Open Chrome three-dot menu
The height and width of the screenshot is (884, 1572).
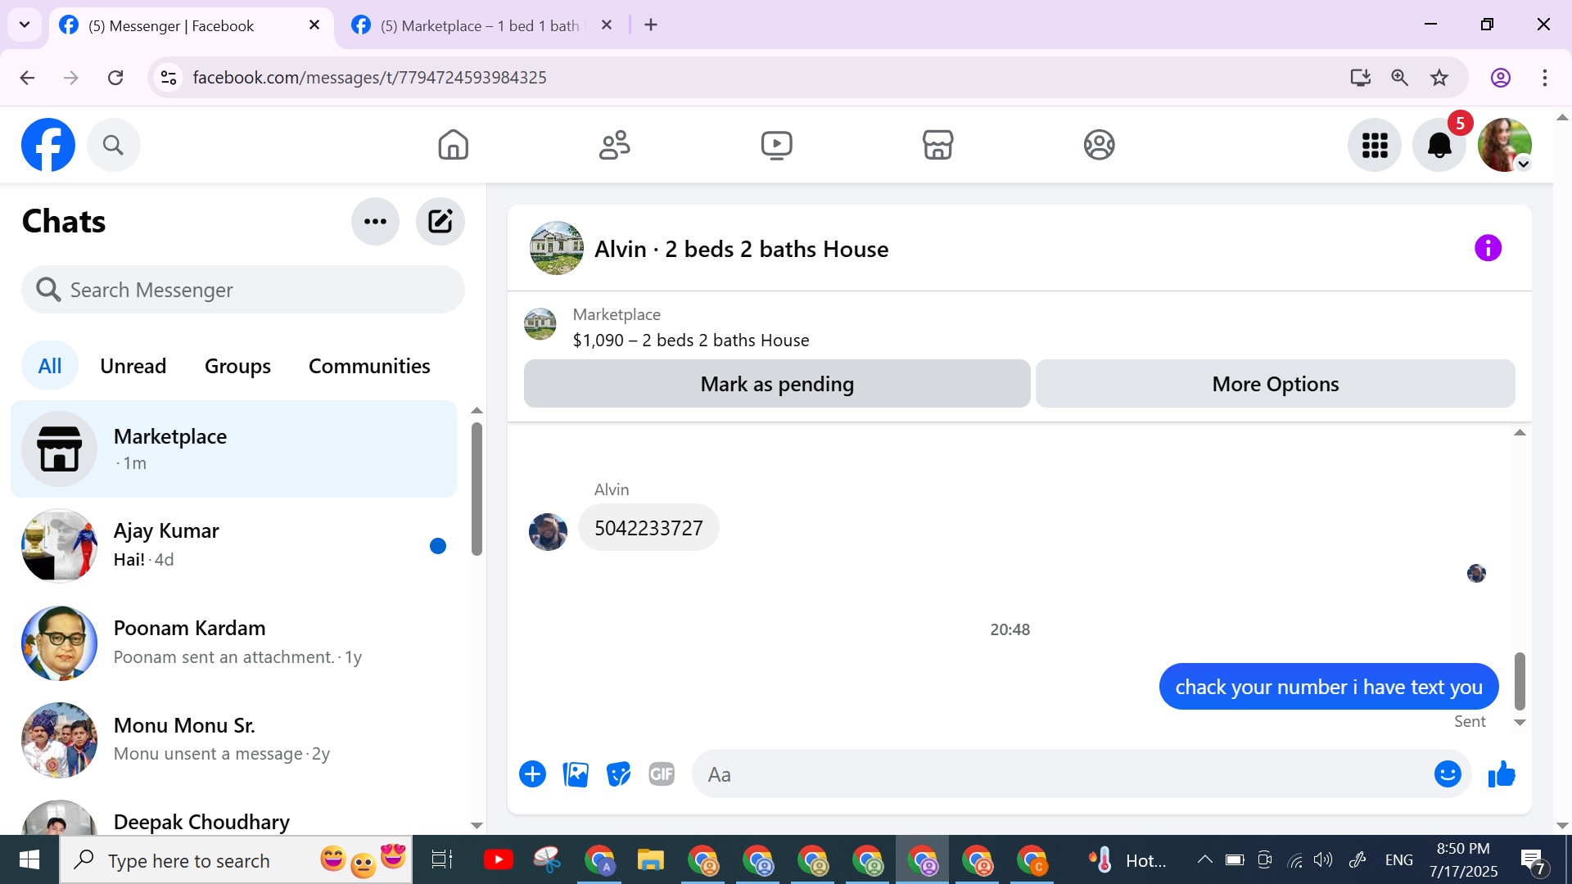point(1545,78)
